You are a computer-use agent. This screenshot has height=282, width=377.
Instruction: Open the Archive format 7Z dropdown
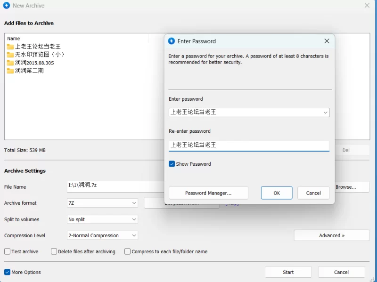134,203
